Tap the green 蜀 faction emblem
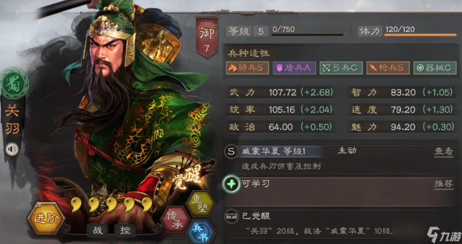 click(x=14, y=83)
